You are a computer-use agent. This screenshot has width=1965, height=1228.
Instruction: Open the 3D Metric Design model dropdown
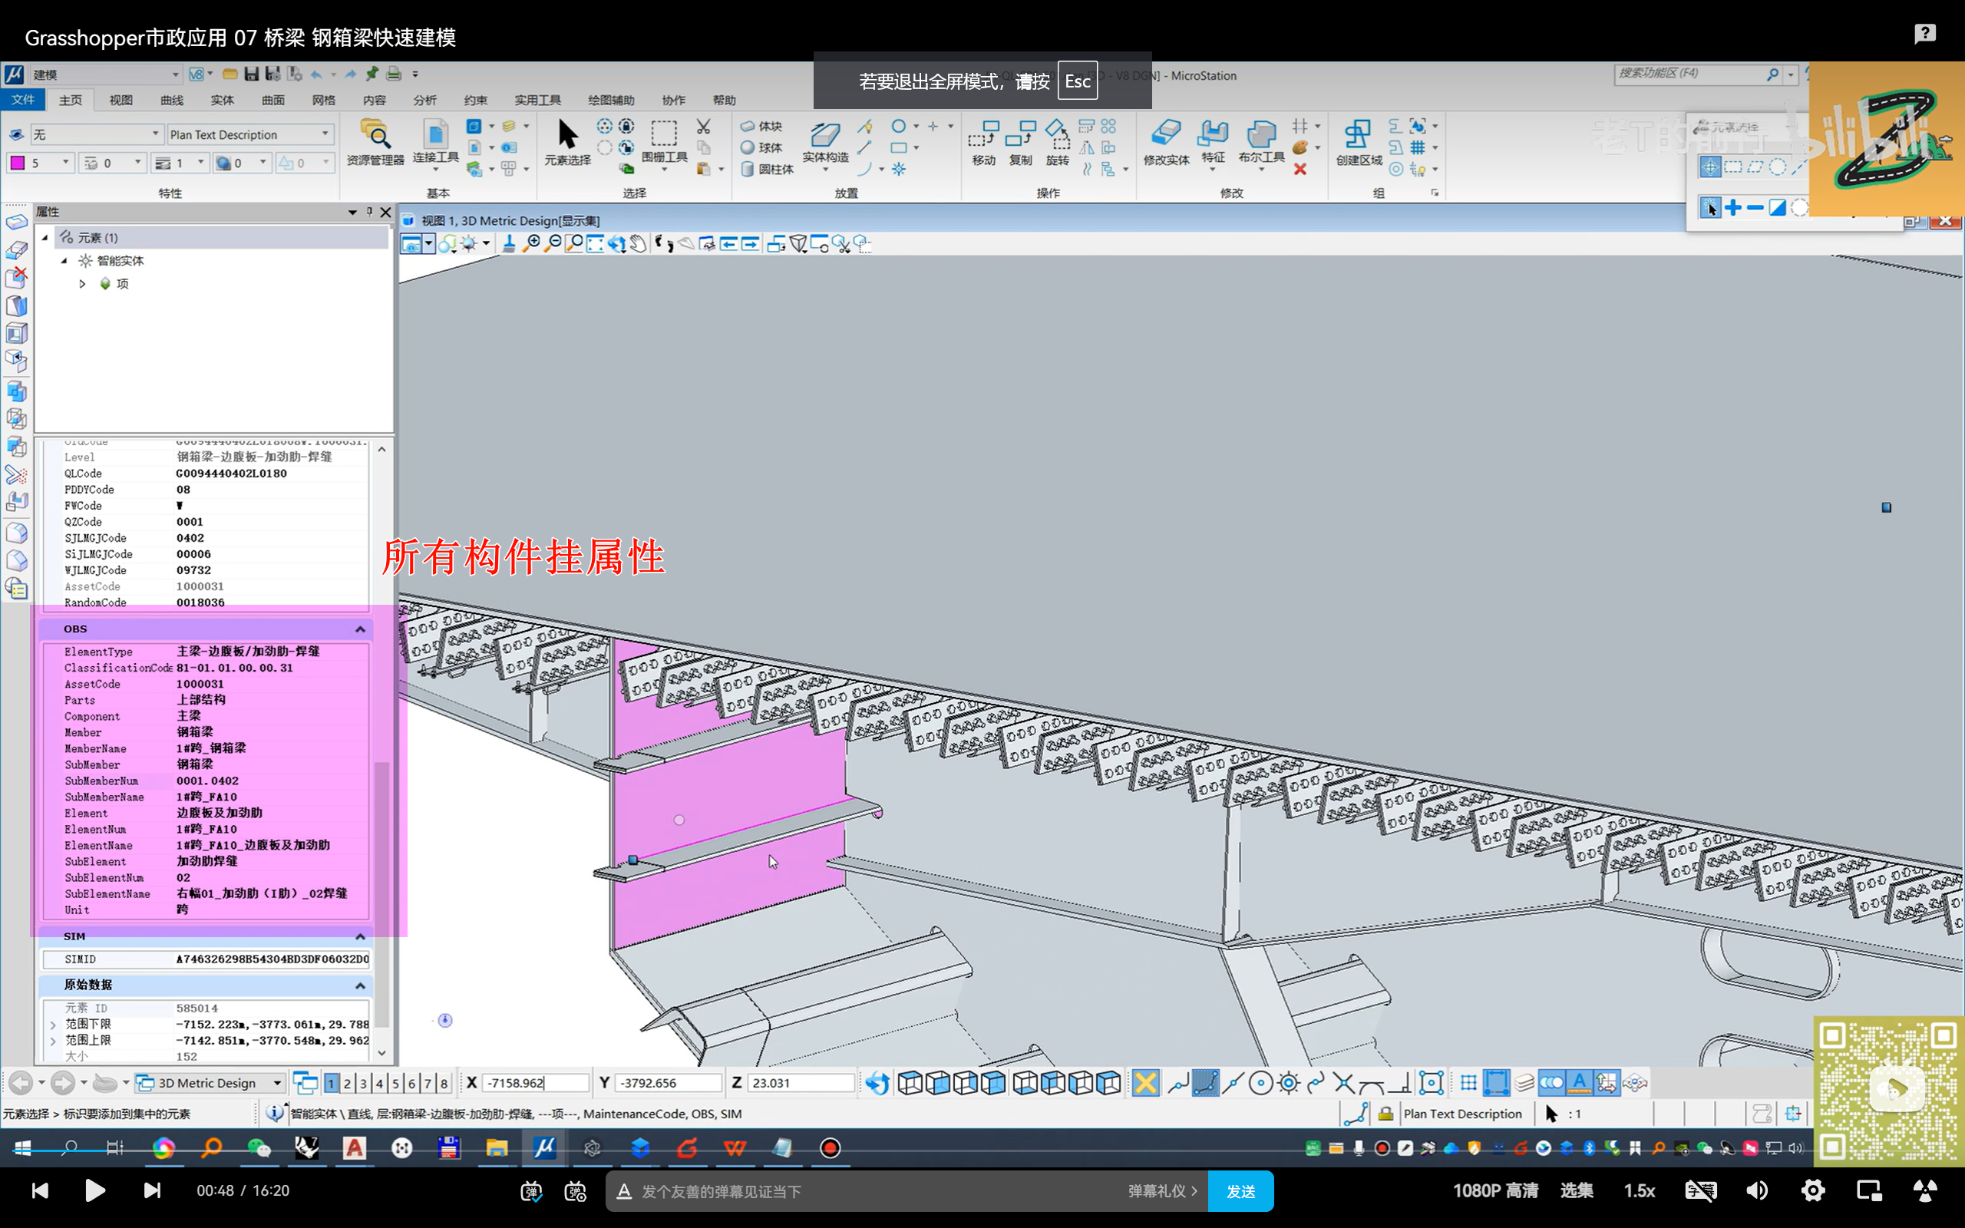(277, 1084)
